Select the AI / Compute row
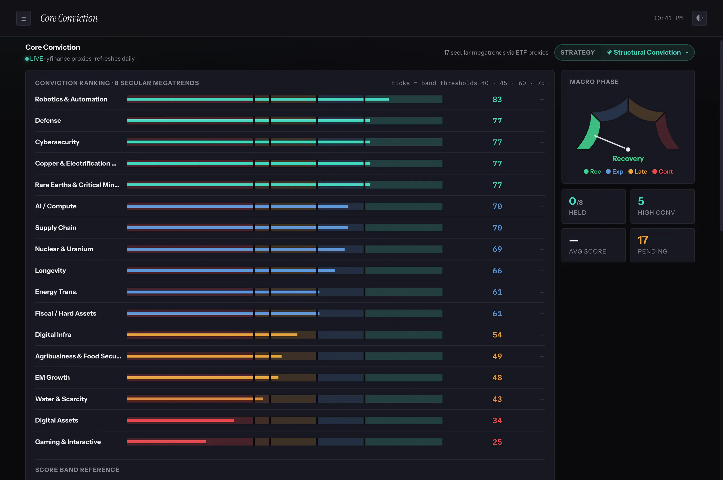The image size is (723, 480). [x=290, y=206]
